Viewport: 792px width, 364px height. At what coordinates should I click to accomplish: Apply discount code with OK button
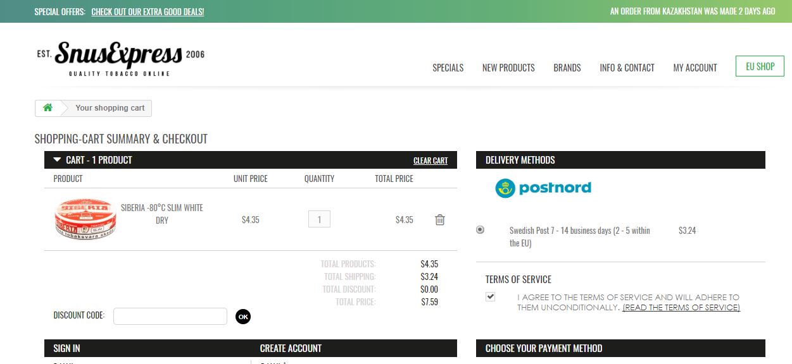click(x=243, y=316)
